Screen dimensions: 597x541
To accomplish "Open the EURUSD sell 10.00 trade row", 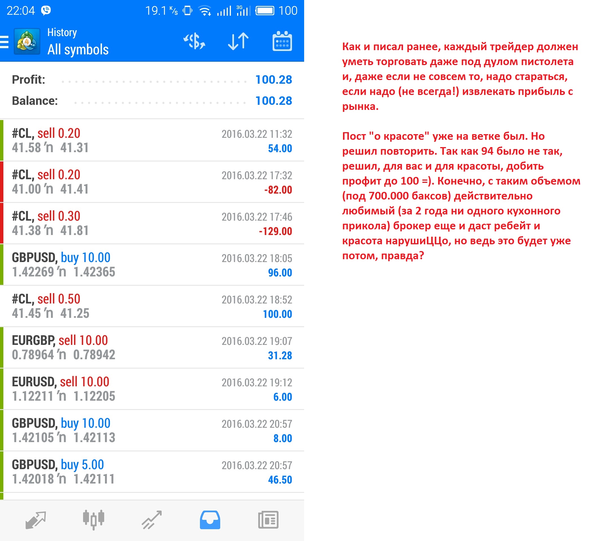I will click(x=152, y=389).
